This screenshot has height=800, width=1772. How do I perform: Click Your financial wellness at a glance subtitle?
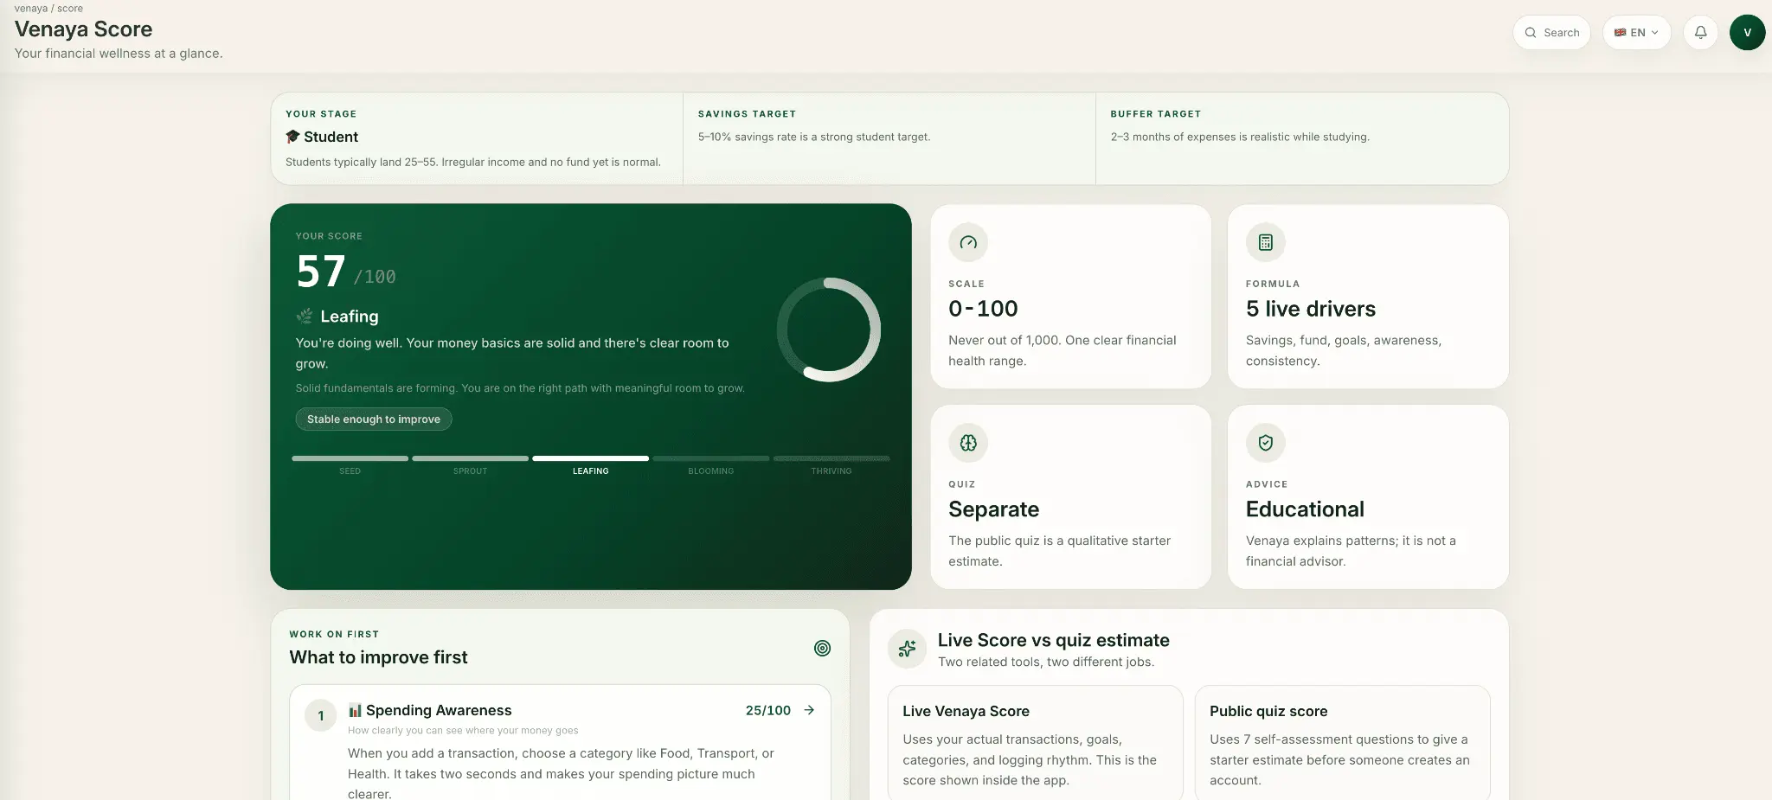click(119, 54)
